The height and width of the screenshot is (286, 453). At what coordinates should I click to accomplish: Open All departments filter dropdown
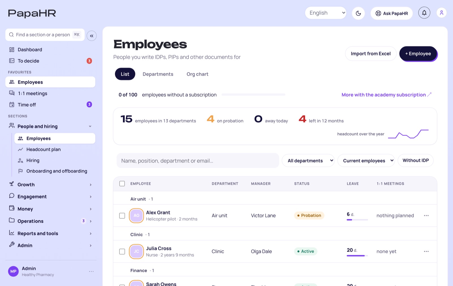pos(308,161)
